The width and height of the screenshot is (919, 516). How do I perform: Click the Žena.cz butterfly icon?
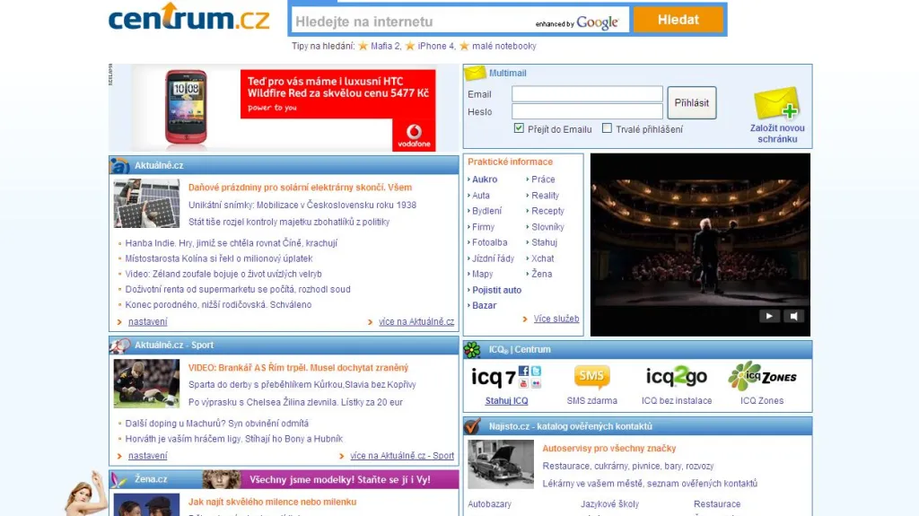pos(119,479)
